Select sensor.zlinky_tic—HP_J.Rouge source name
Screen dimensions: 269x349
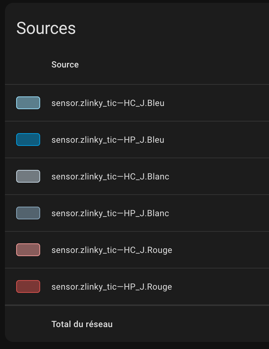coord(112,287)
